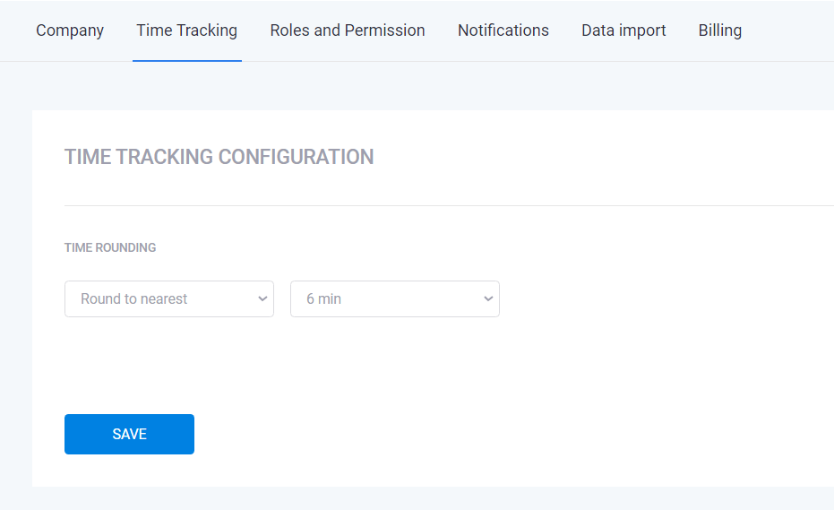Click the chevron arrow on 6 min select
The height and width of the screenshot is (510, 834).
tap(487, 299)
